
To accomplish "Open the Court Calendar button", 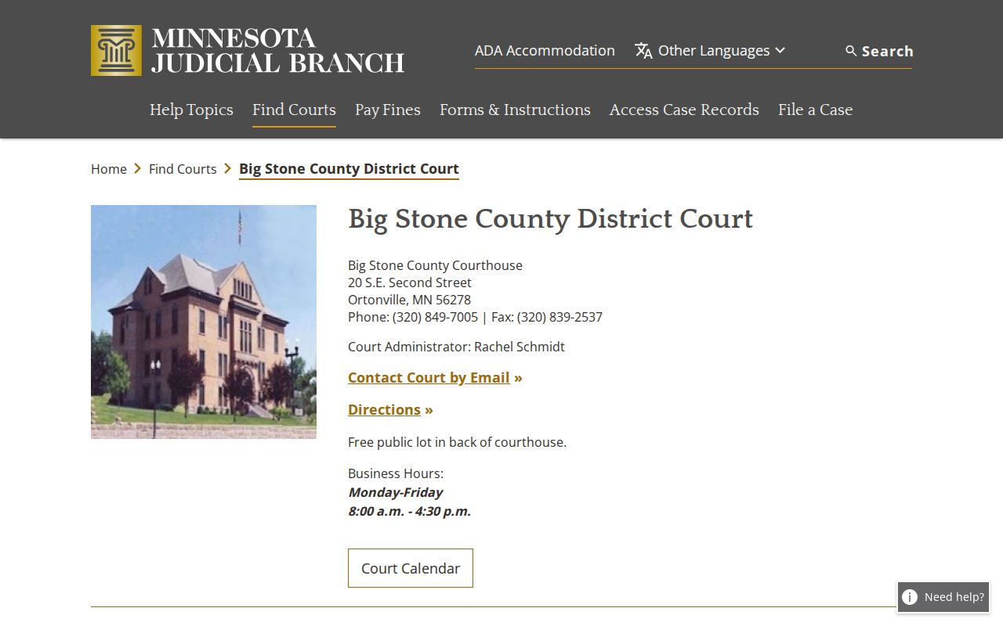I will pos(411,568).
